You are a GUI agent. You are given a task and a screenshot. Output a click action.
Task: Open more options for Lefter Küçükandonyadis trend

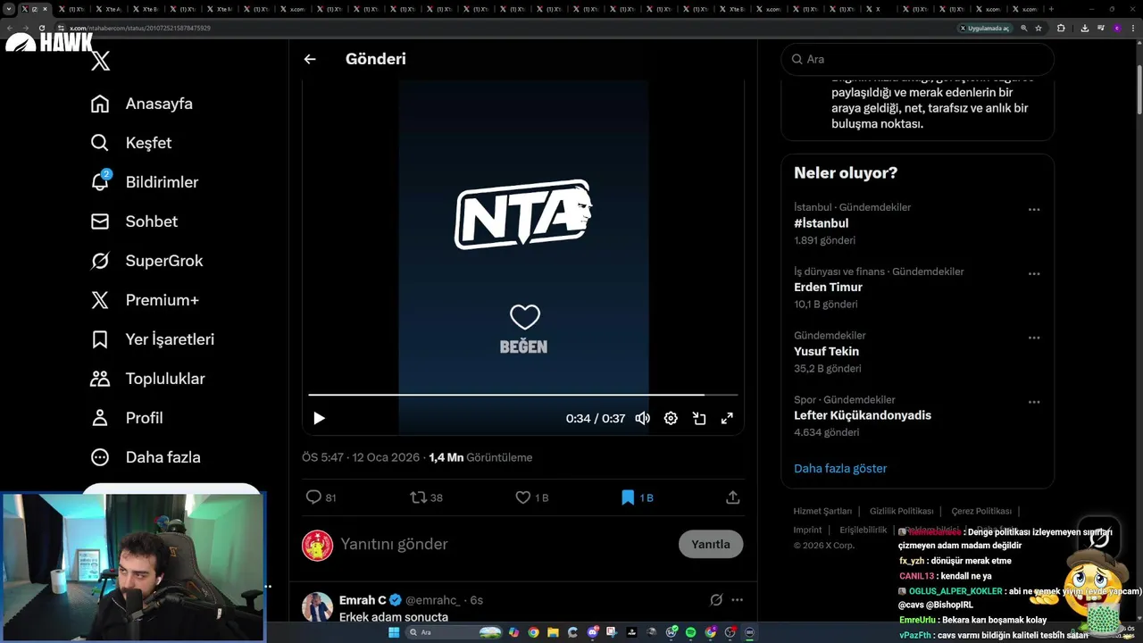[x=1034, y=403]
